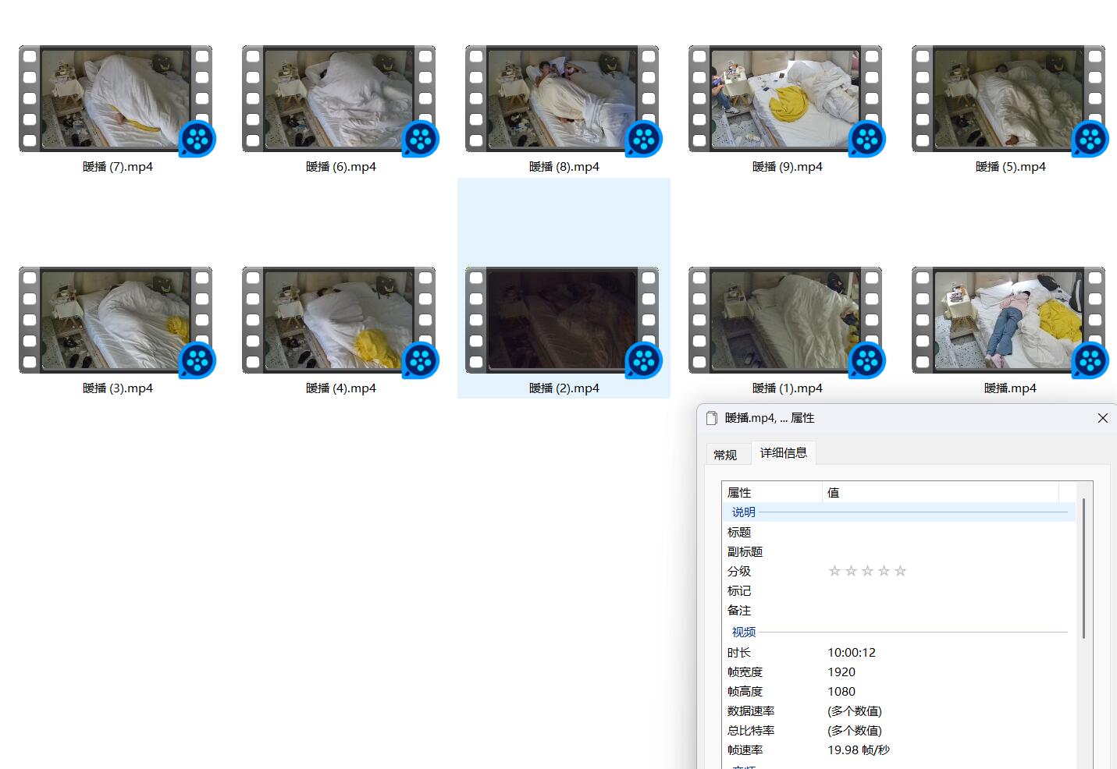Switch to the 常规 tab
Image resolution: width=1117 pixels, height=769 pixels.
725,455
